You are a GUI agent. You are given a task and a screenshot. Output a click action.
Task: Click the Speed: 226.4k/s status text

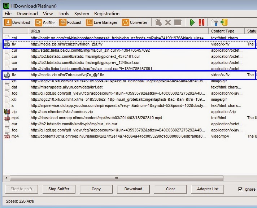pyautogui.click(x=20, y=201)
